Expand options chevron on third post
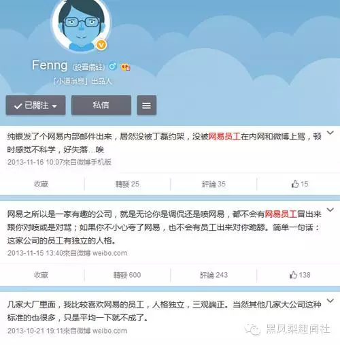Image resolution: width=340 pixels, height=345 pixels. tap(330, 301)
